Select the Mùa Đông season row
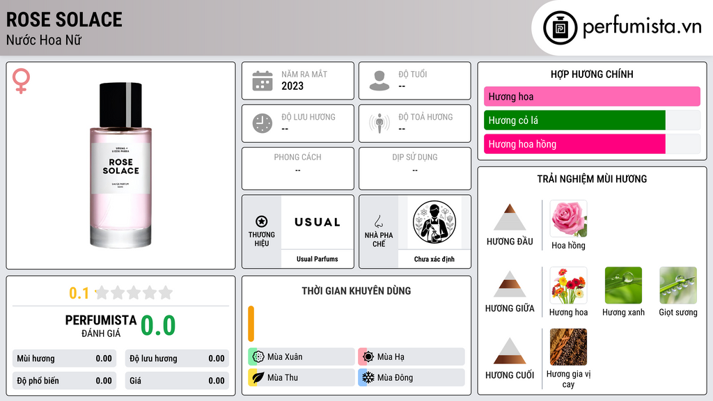Screen dimensions: 713x401 [412, 377]
